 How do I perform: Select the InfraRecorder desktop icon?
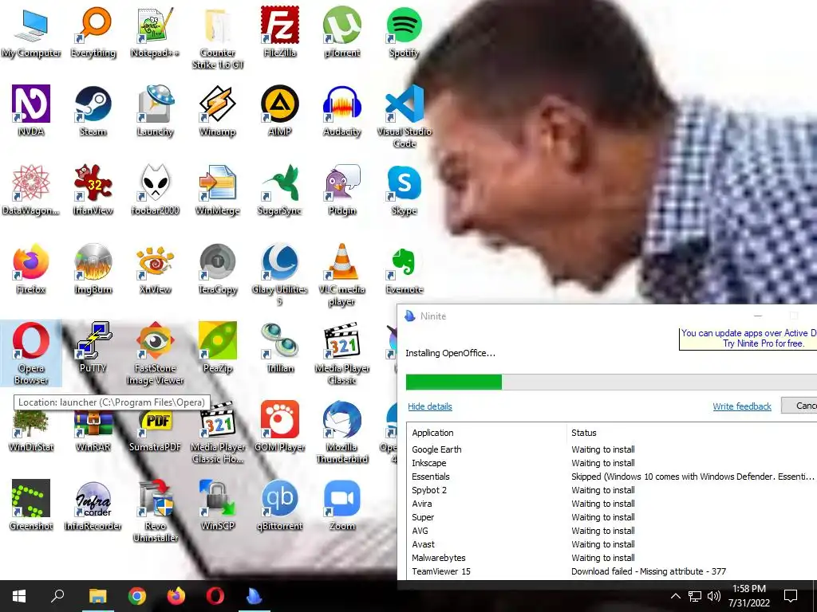click(x=93, y=505)
